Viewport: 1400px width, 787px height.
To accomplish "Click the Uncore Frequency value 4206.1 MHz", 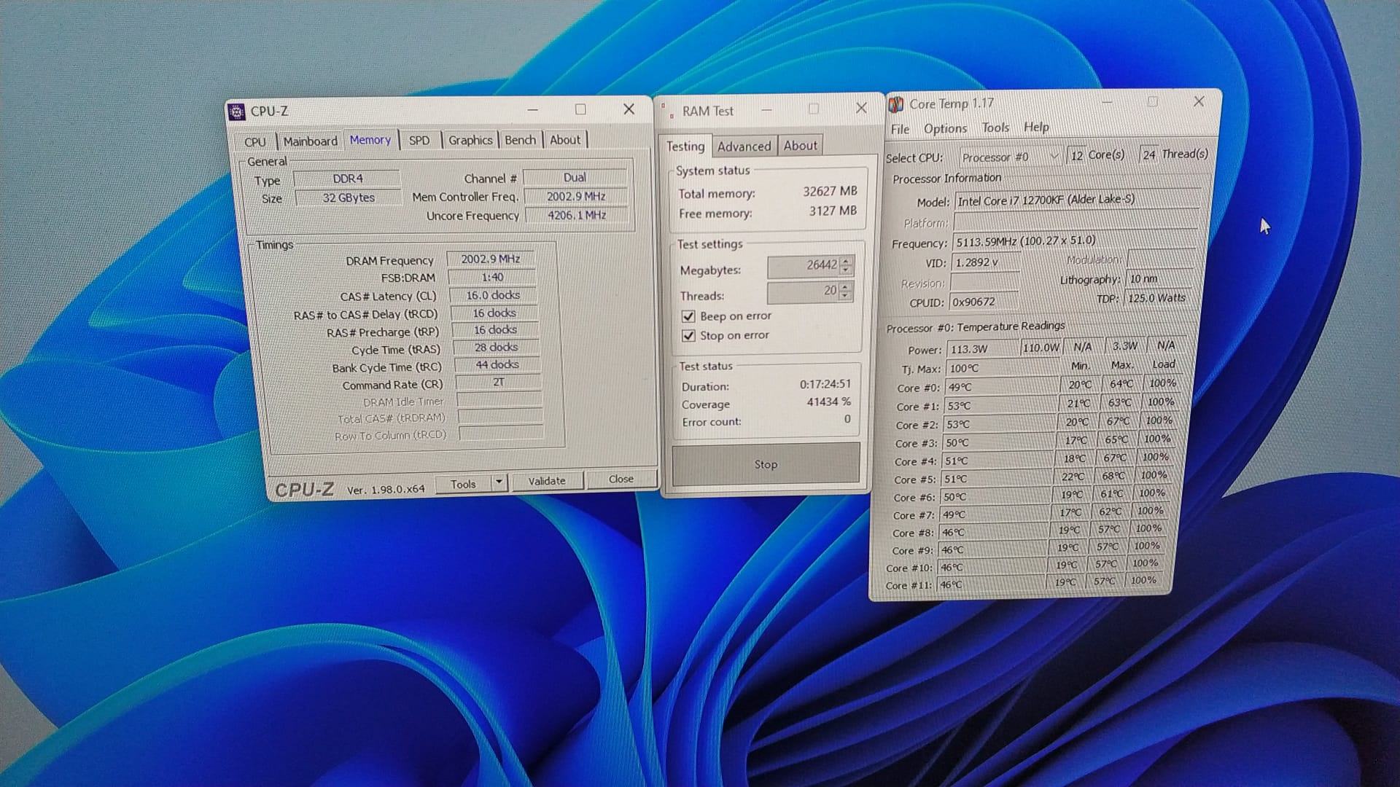I will click(577, 215).
